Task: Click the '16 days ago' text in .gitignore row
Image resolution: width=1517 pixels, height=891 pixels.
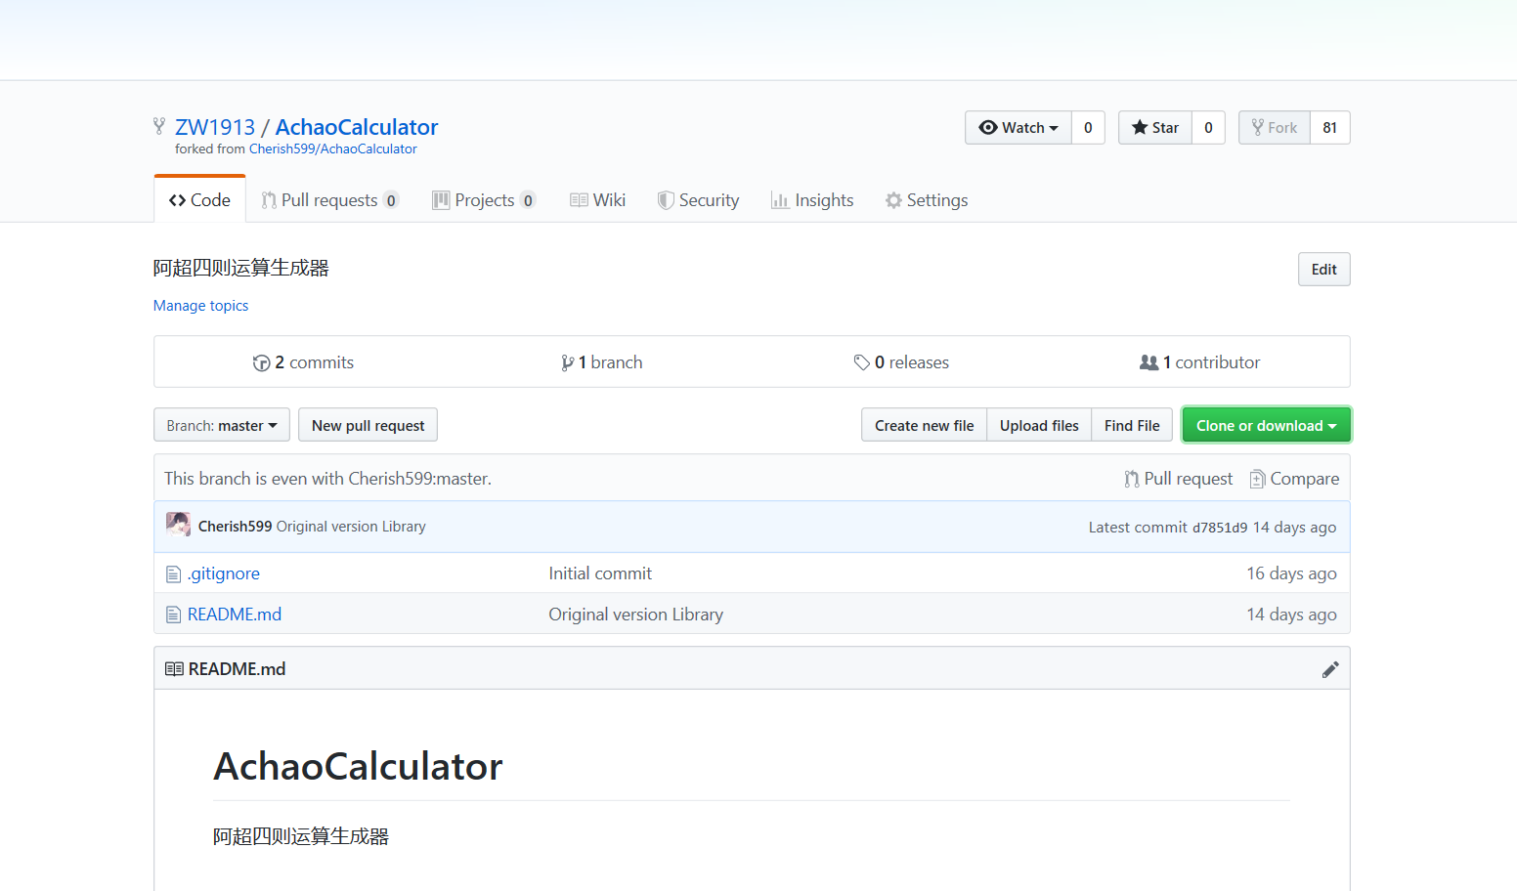Action: click(1291, 573)
